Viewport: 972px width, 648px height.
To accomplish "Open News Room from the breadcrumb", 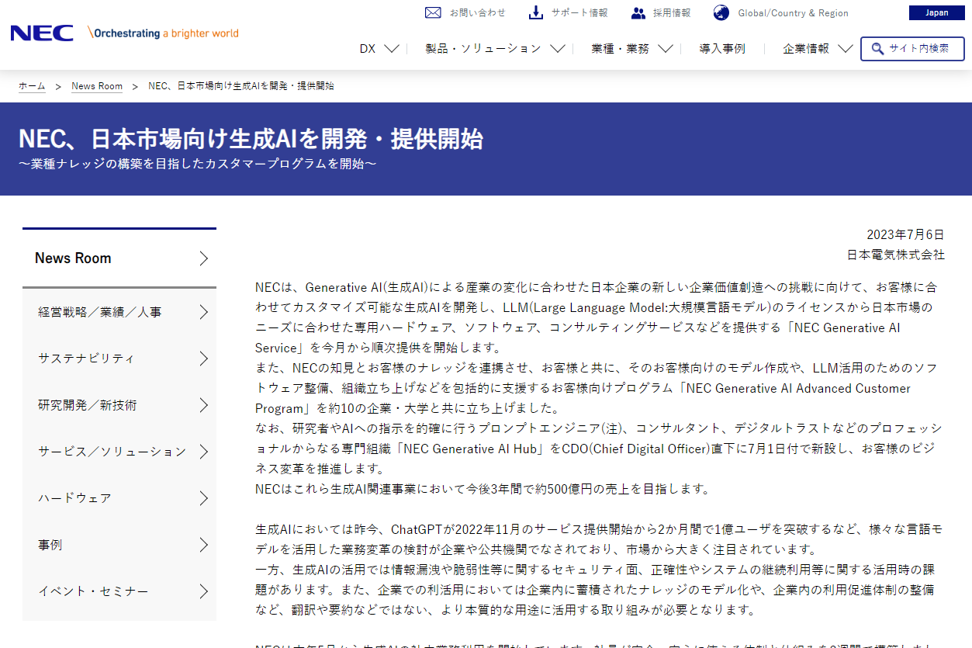I will click(x=96, y=85).
